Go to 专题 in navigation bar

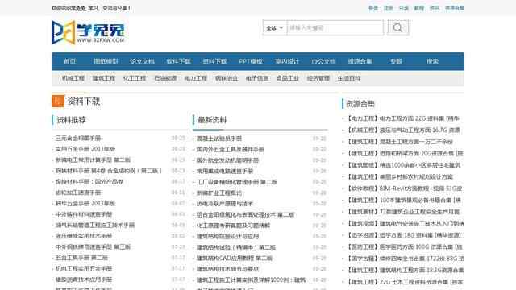click(x=396, y=61)
